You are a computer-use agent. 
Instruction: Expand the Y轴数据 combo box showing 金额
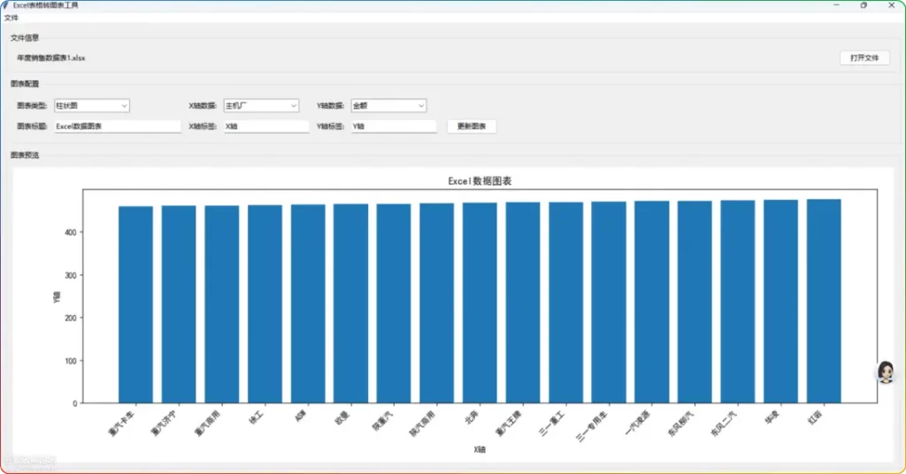388,105
